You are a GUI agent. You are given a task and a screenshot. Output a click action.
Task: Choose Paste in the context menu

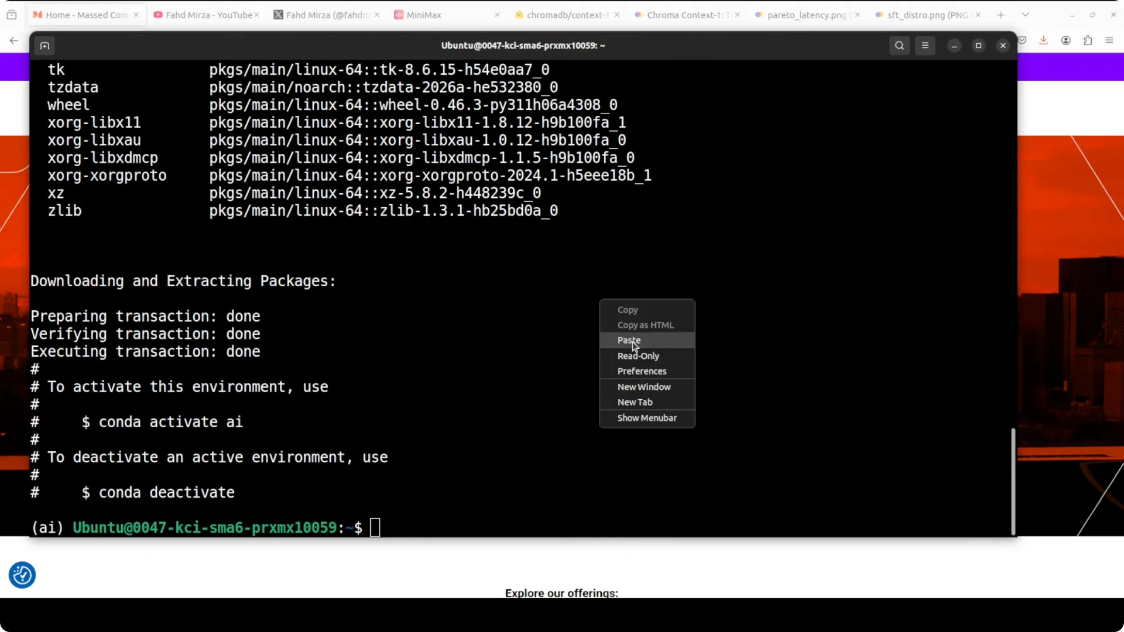point(647,340)
